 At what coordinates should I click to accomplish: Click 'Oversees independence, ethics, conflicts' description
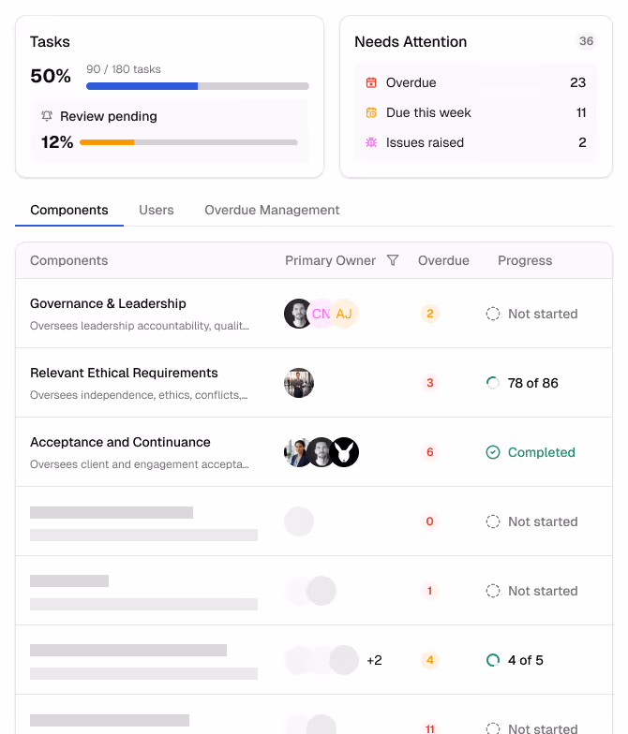pyautogui.click(x=139, y=395)
